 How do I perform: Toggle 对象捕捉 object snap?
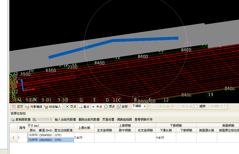click(34, 107)
